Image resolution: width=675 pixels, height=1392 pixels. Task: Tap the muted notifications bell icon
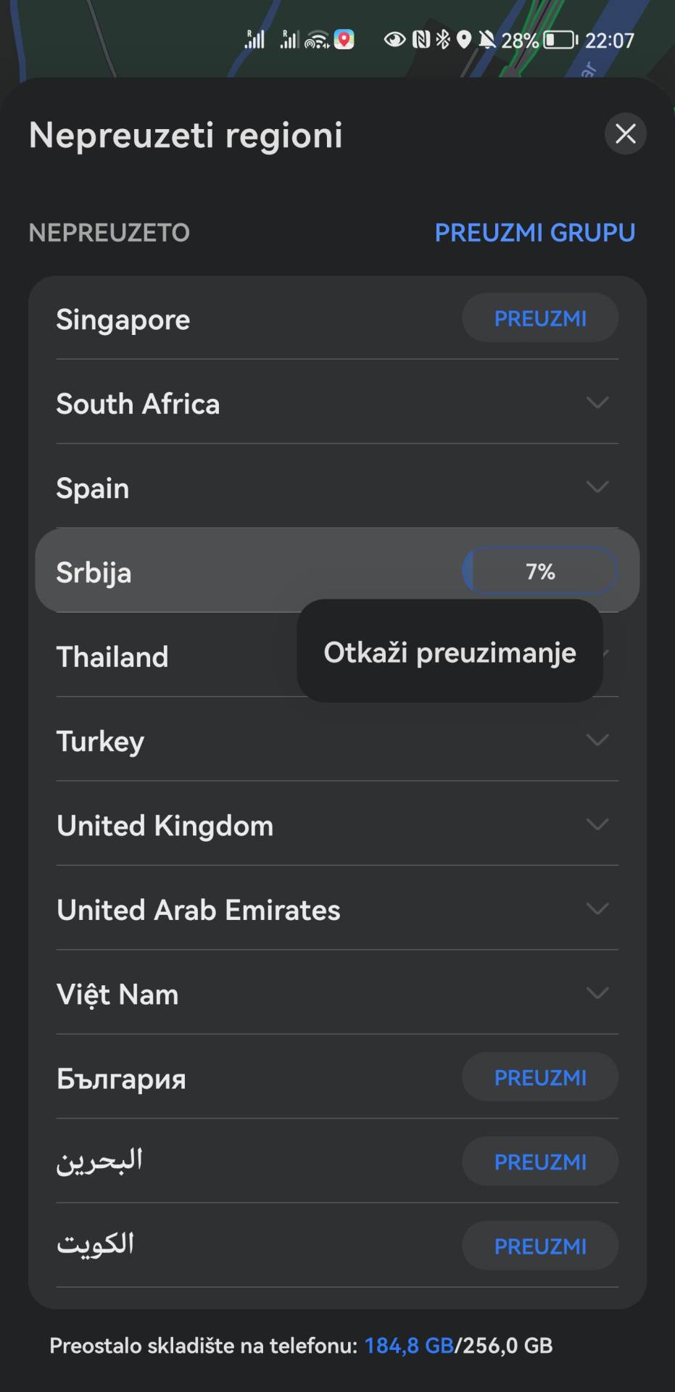coord(487,40)
